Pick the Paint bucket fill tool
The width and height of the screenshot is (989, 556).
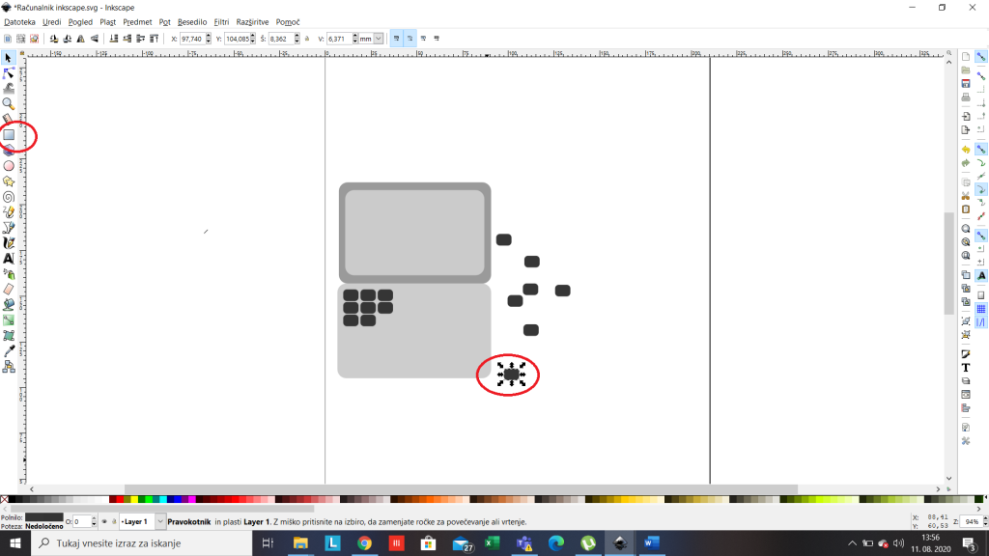click(x=9, y=304)
